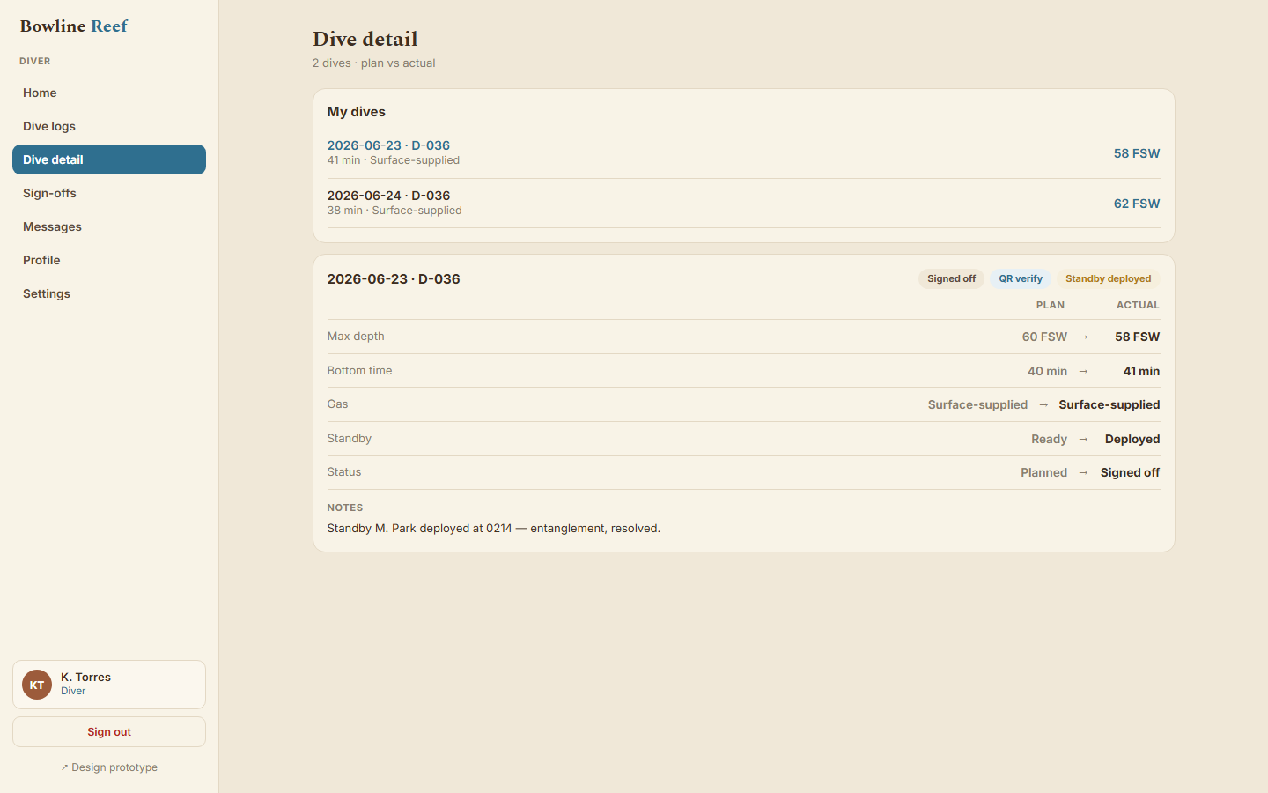The width and height of the screenshot is (1268, 793).
Task: Open the Home page
Action: click(109, 93)
